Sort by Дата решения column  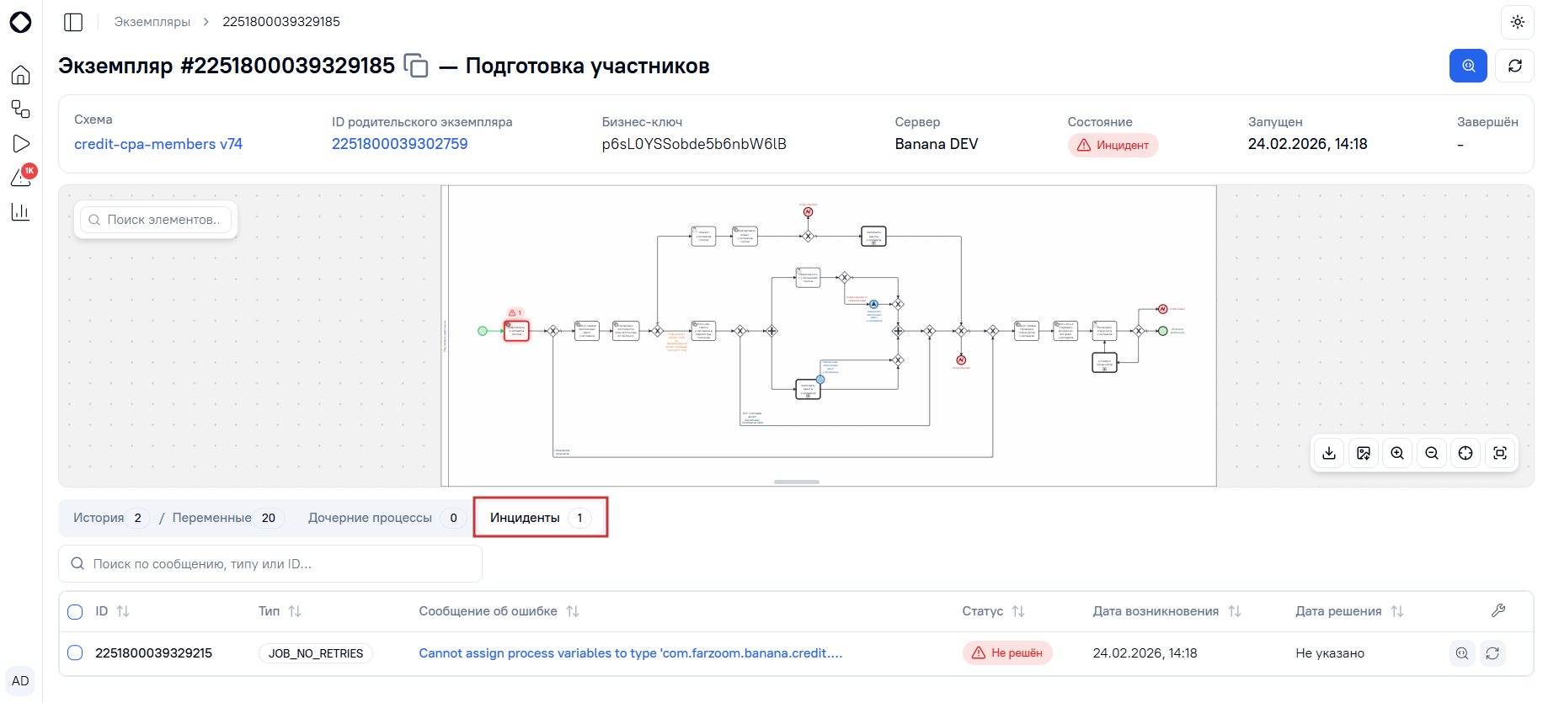(x=1397, y=611)
